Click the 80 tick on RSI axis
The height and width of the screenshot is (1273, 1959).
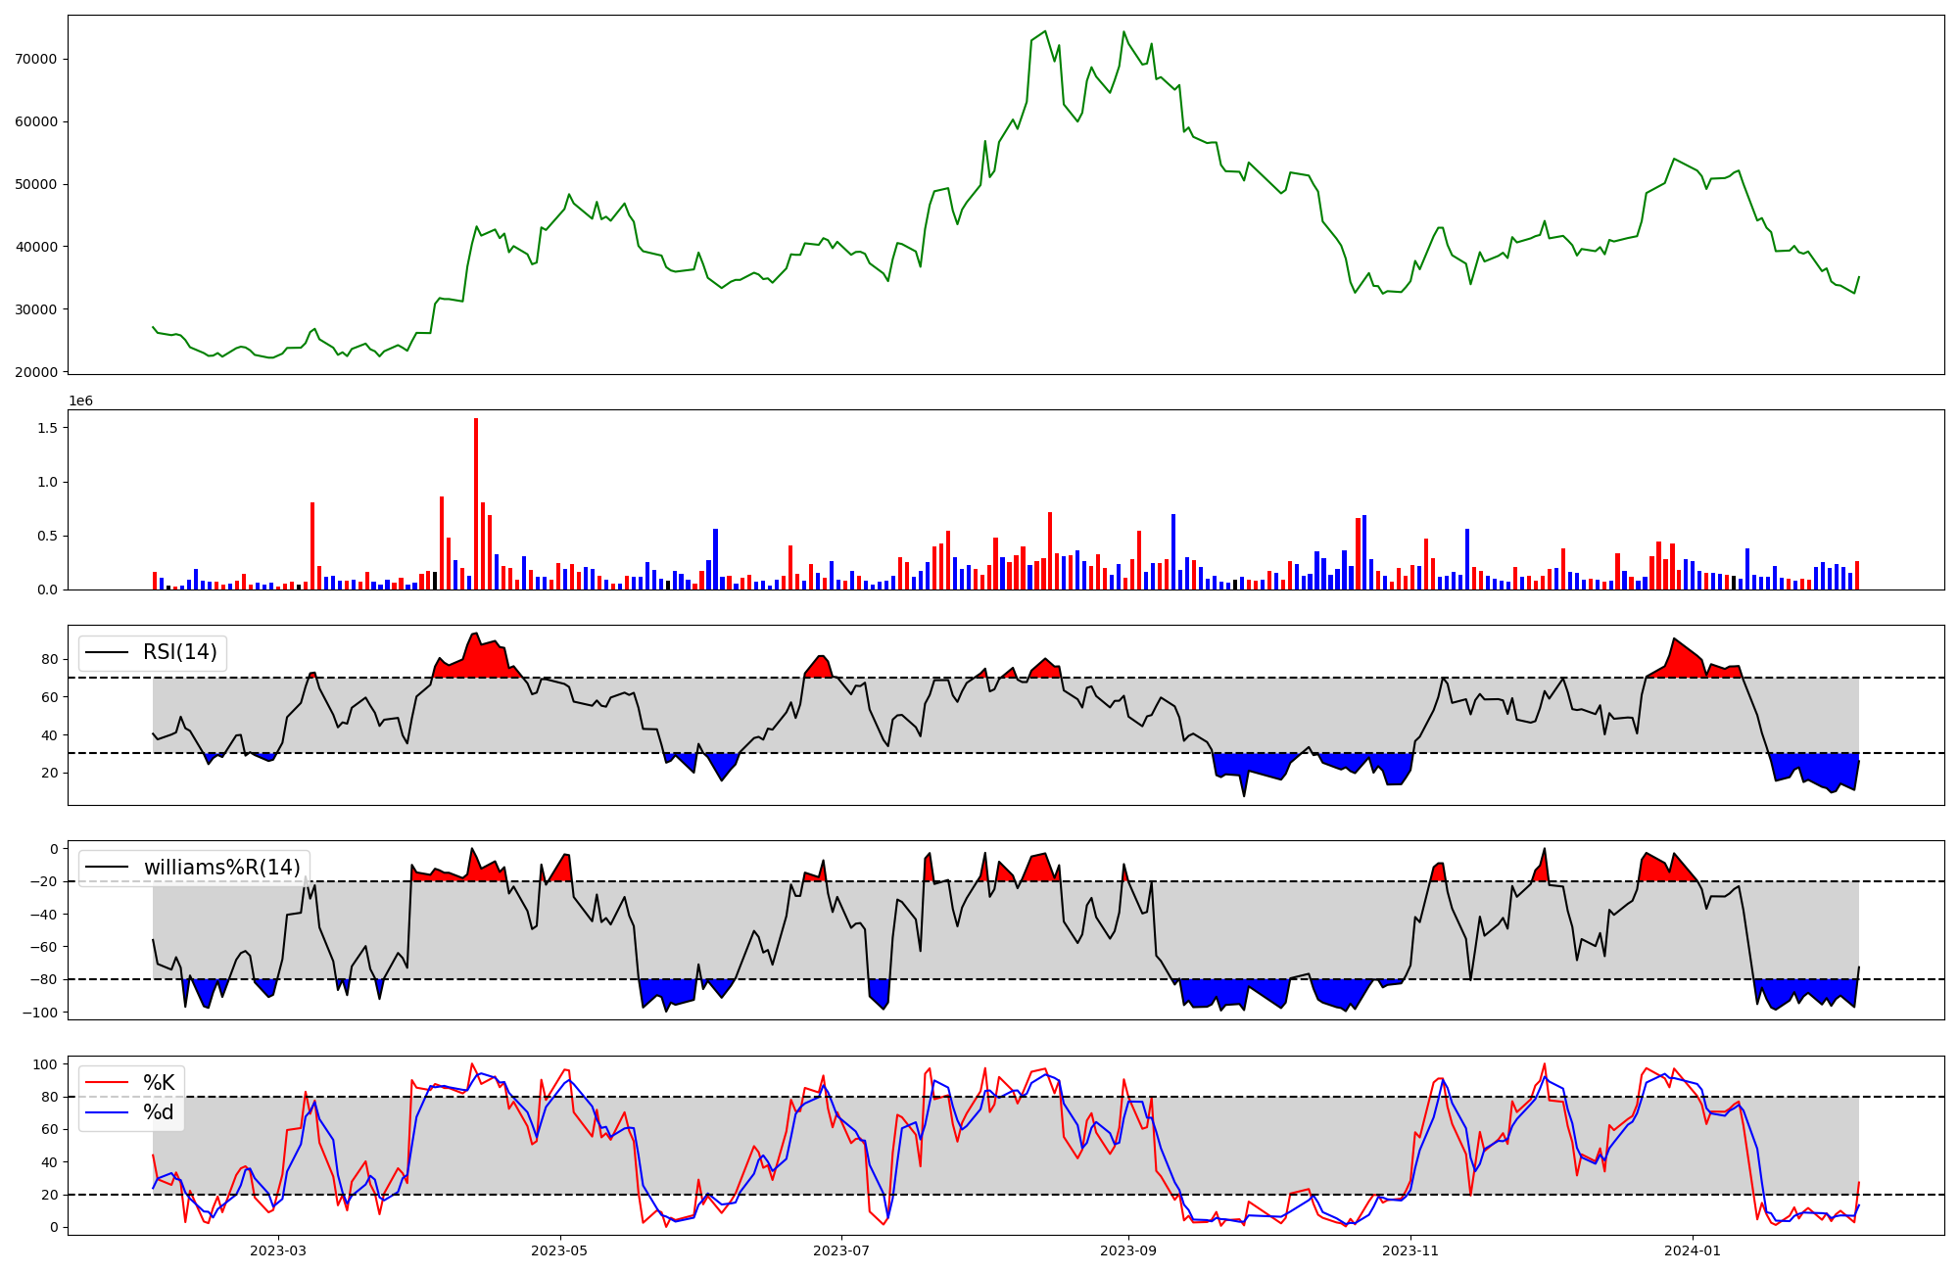tap(51, 660)
